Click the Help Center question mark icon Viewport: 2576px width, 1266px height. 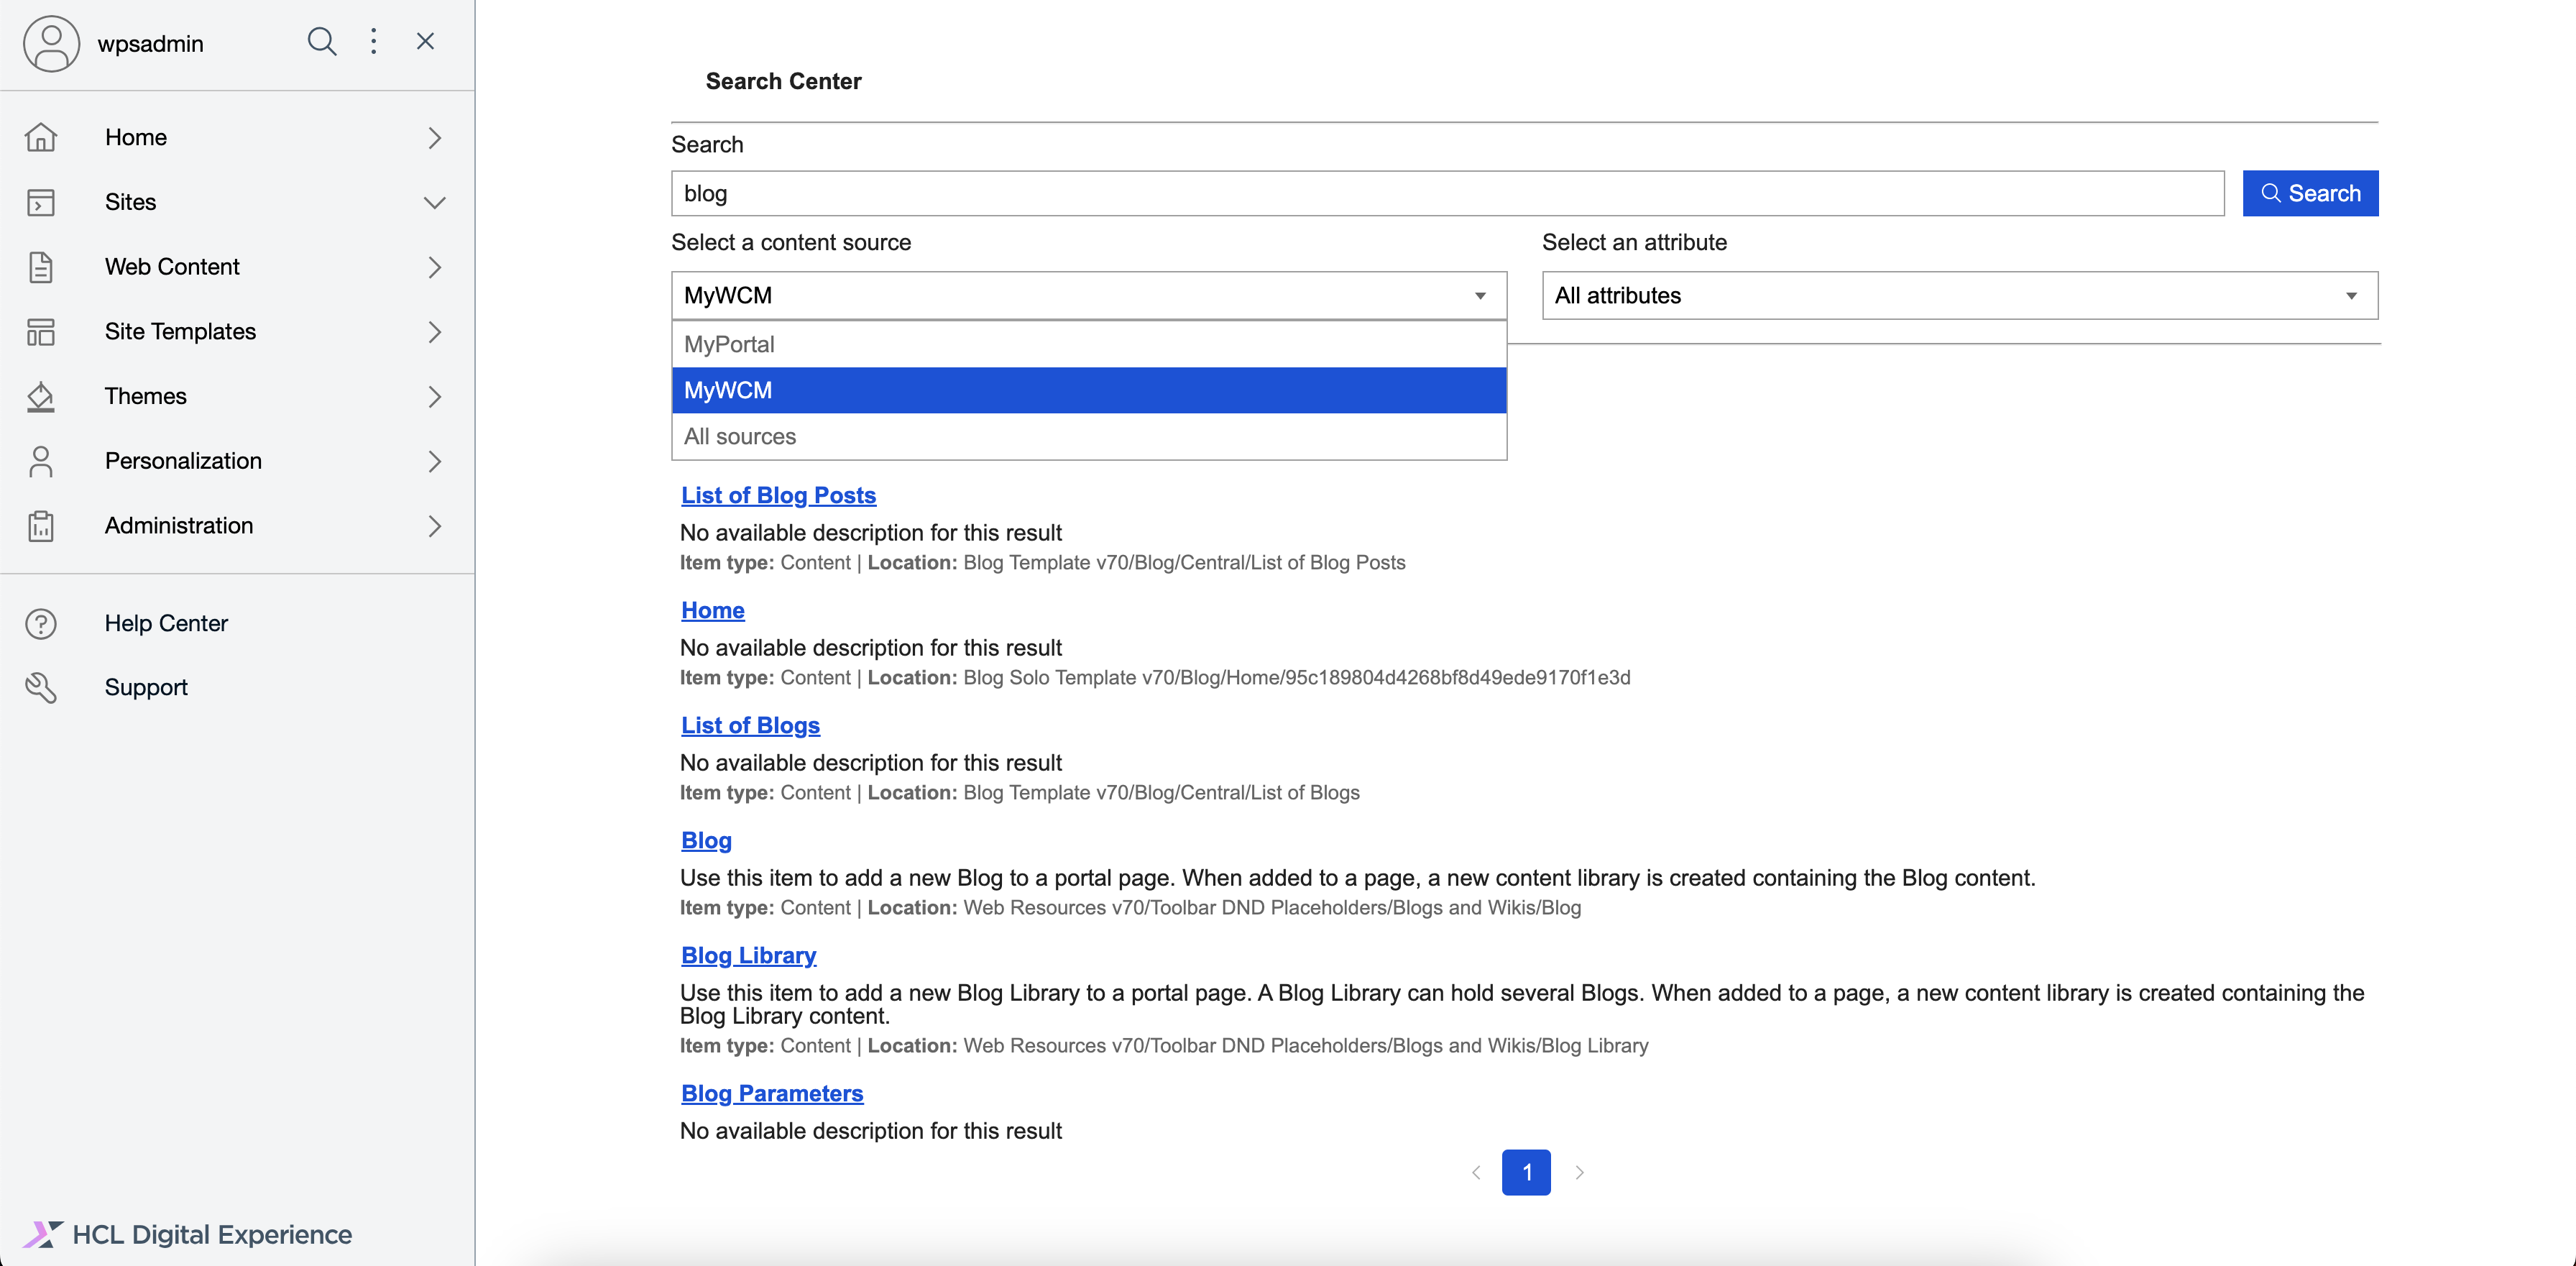coord(41,623)
